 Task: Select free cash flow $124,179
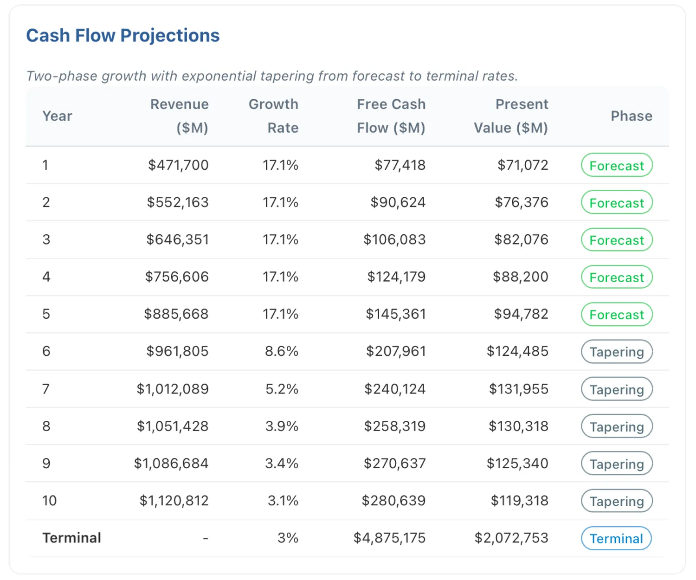396,277
